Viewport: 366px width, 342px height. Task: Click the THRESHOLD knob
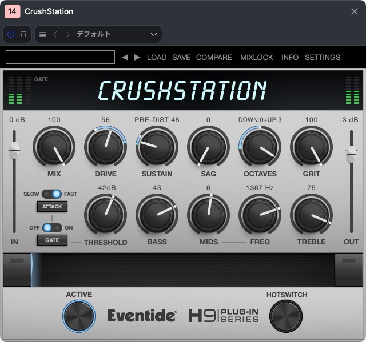105,215
